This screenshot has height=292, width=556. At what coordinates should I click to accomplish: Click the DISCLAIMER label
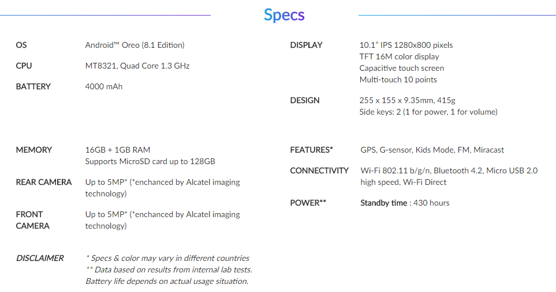click(x=40, y=258)
